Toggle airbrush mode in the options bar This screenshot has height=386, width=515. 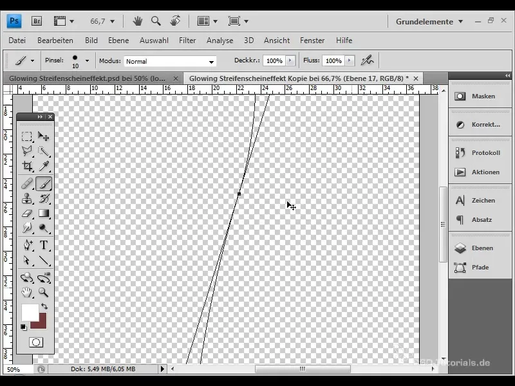pyautogui.click(x=367, y=60)
